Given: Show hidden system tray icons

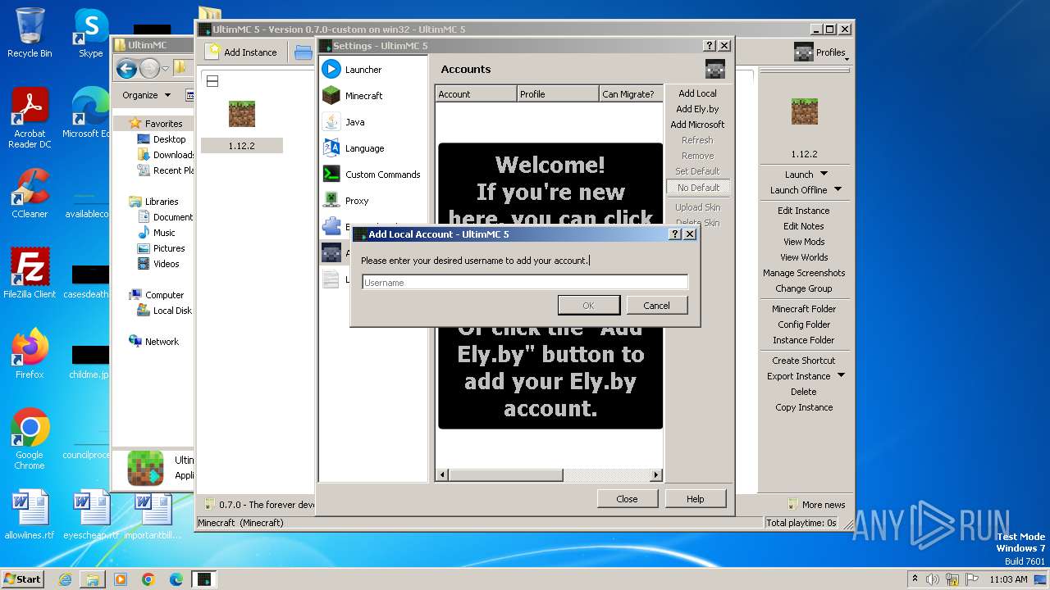Looking at the screenshot, I should [915, 579].
